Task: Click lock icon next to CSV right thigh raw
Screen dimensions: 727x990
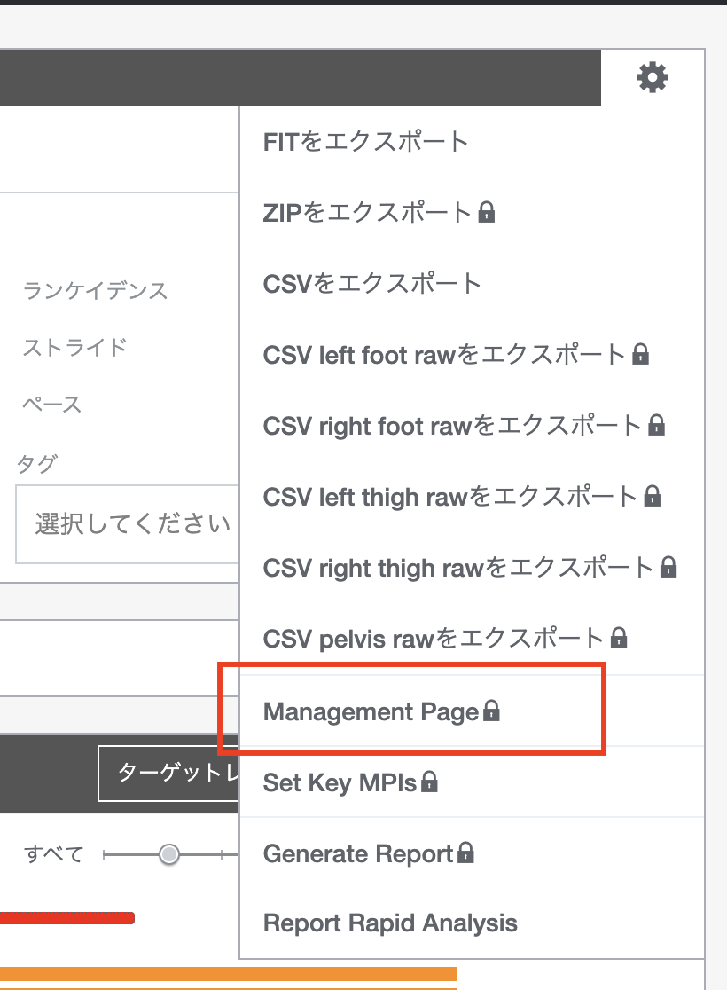Action: coord(669,566)
